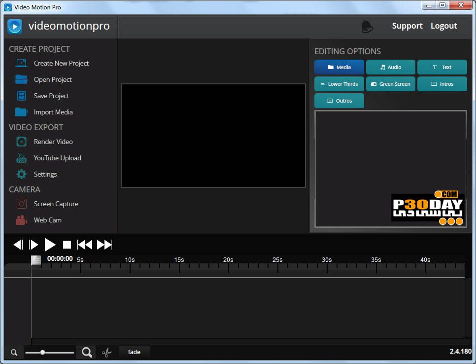Screen dimensions: 476x364
Task: Click the title bar app icon
Action: click(8, 7)
